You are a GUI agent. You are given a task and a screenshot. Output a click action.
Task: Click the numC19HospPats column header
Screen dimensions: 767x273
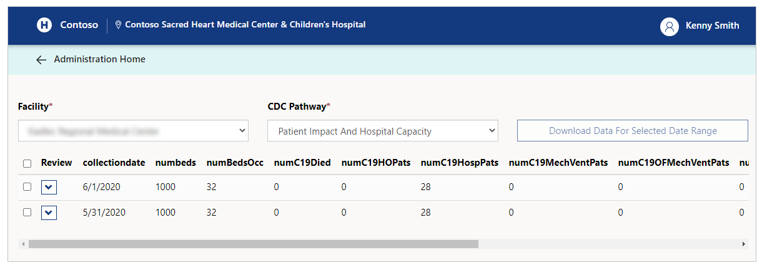[459, 163]
